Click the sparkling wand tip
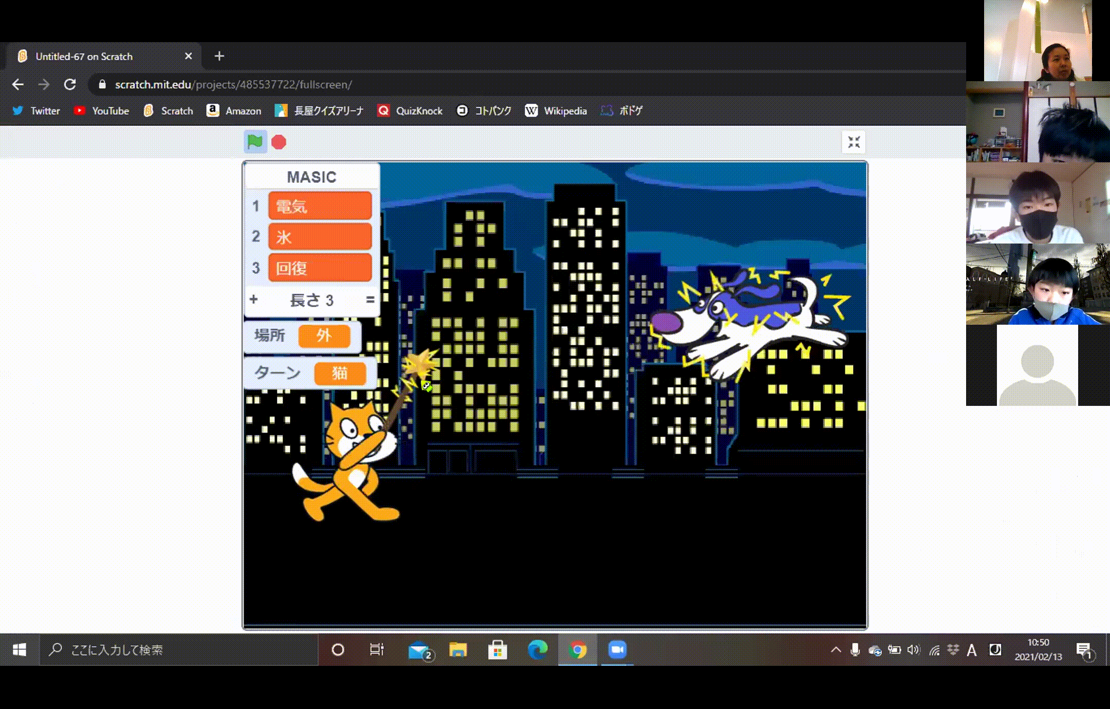This screenshot has height=709, width=1110. coord(421,364)
